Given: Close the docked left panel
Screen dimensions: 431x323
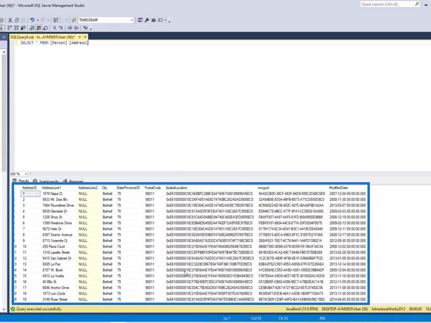Looking at the screenshot, I should point(4,37).
